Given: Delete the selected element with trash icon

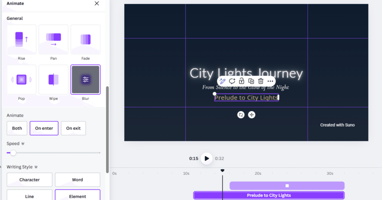Looking at the screenshot, I should pos(261,81).
